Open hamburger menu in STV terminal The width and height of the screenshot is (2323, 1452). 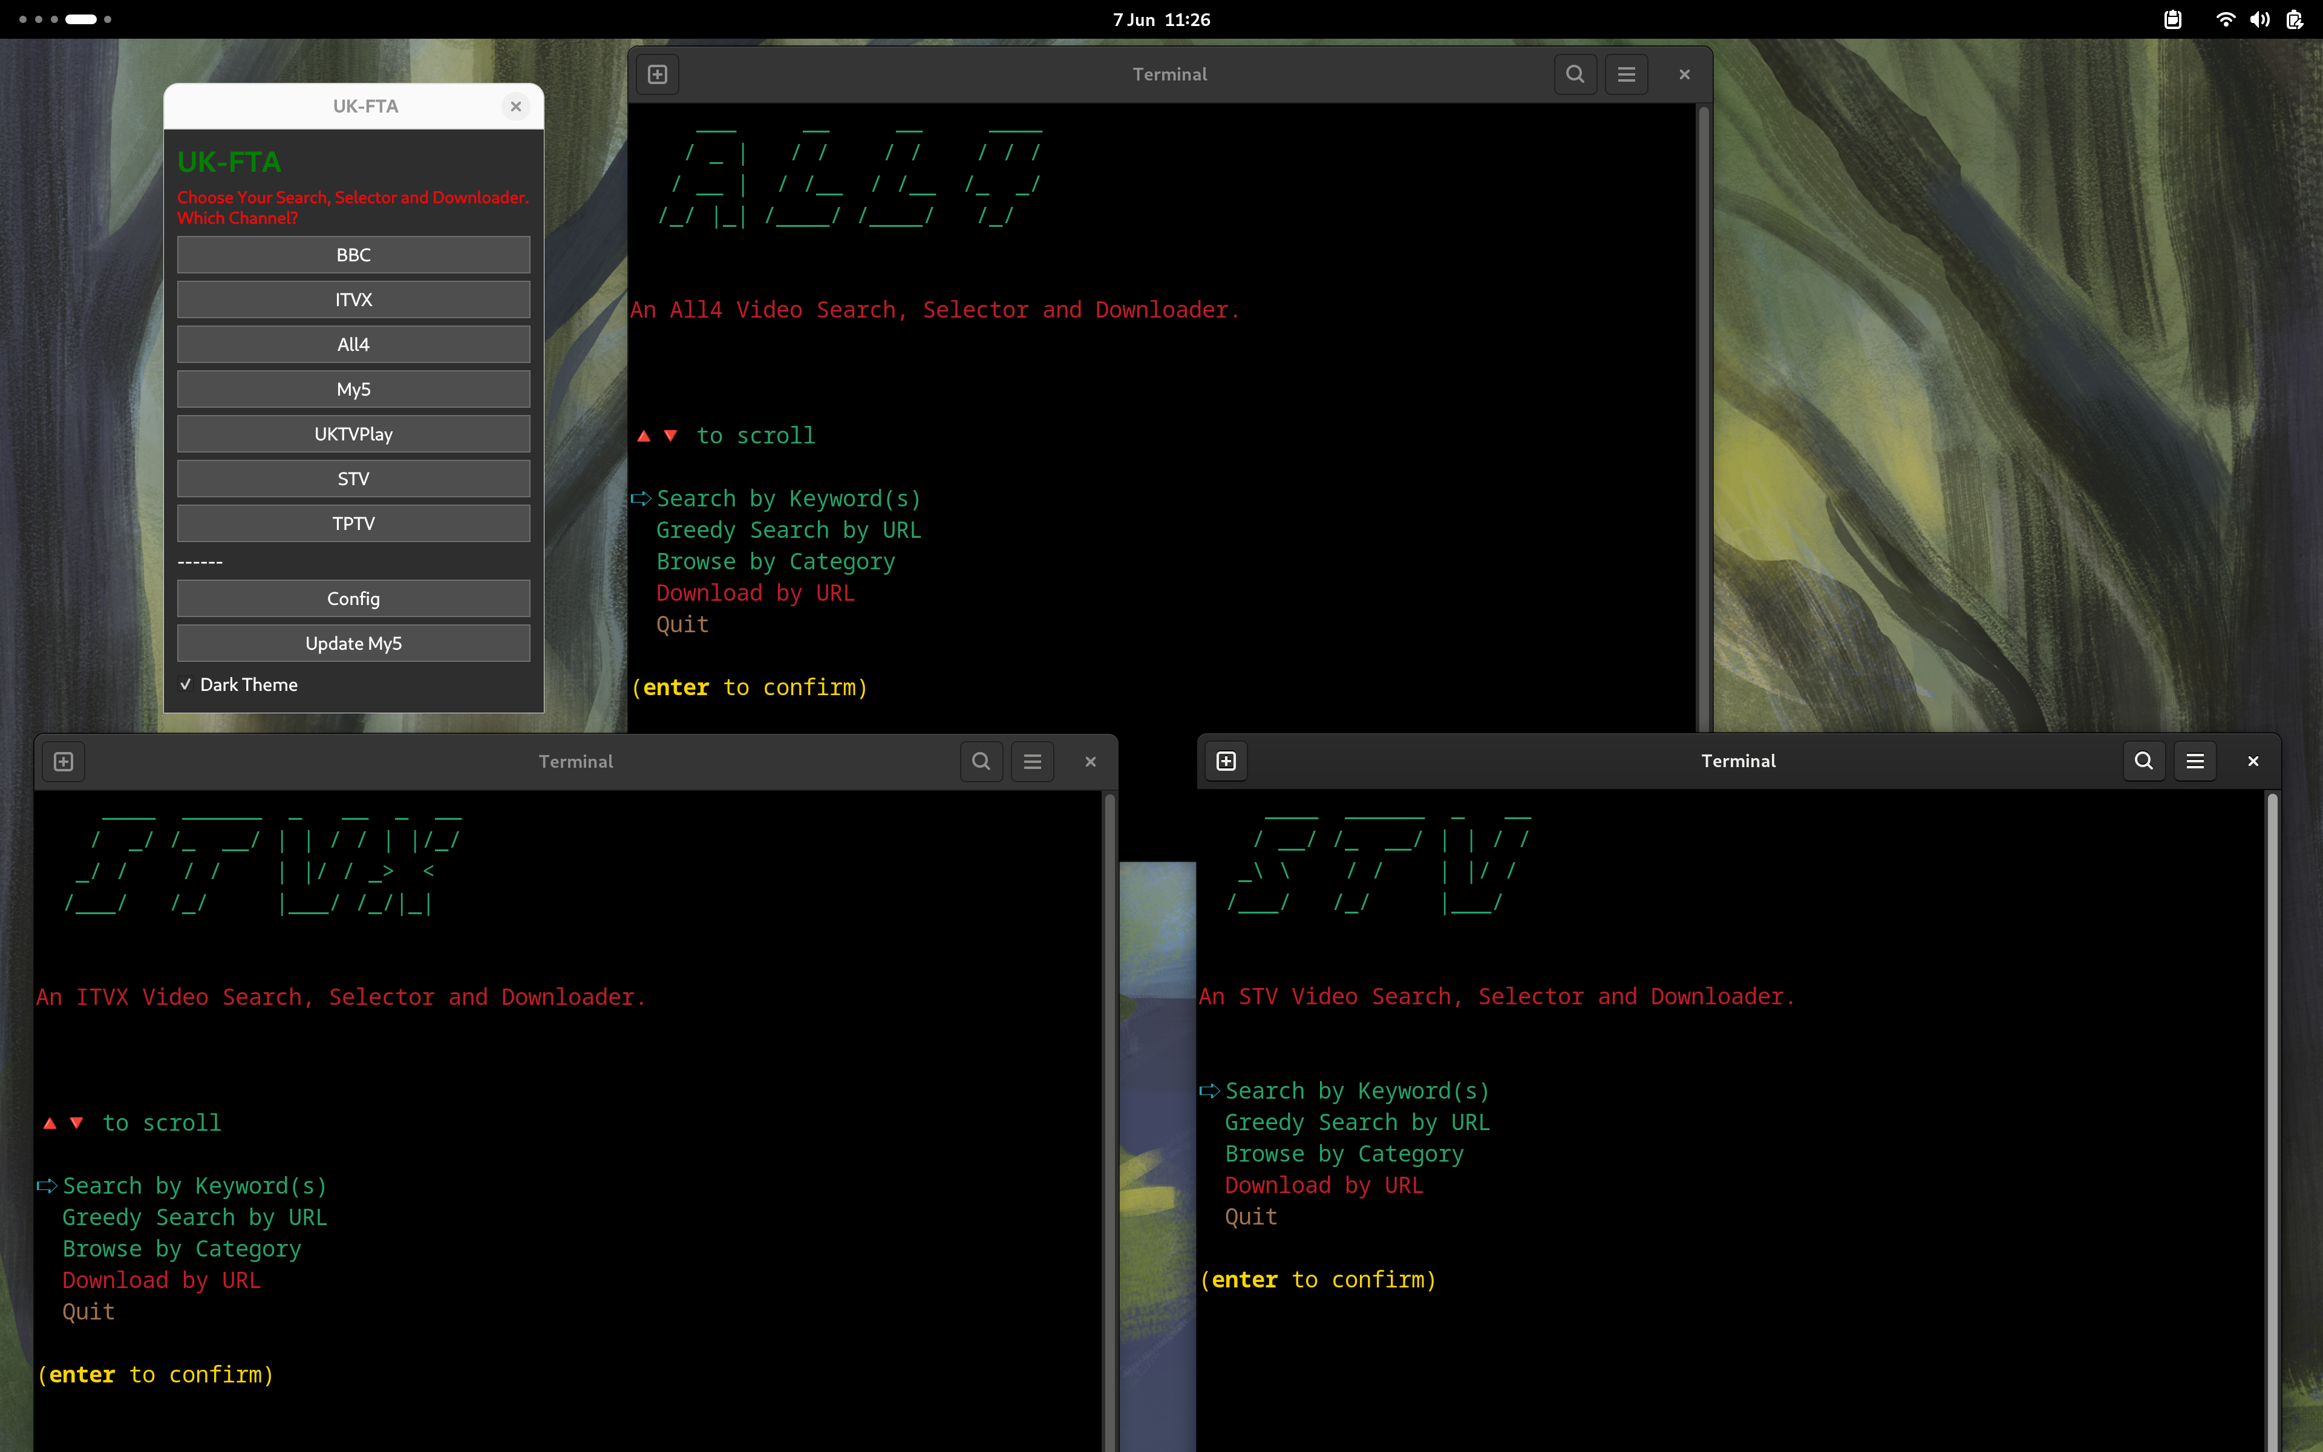click(2194, 762)
